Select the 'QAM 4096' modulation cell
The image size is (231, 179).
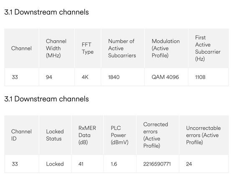tap(165, 77)
